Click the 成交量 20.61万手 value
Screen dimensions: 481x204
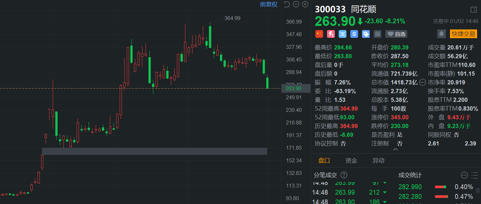pyautogui.click(x=461, y=48)
